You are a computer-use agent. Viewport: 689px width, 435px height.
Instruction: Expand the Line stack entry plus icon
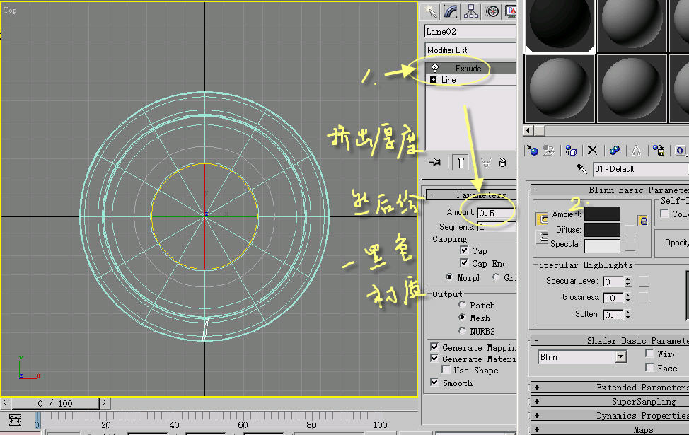point(434,79)
